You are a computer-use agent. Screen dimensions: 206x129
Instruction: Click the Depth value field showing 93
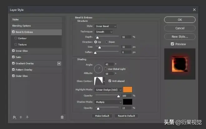point(126,37)
